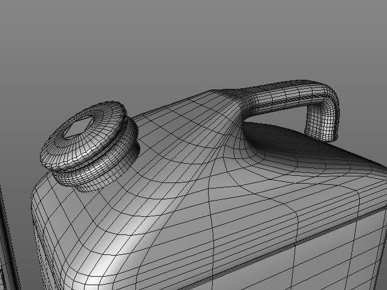Select the canister's screw cap mesh
Screen dimensions: 387x290
tap(90, 146)
